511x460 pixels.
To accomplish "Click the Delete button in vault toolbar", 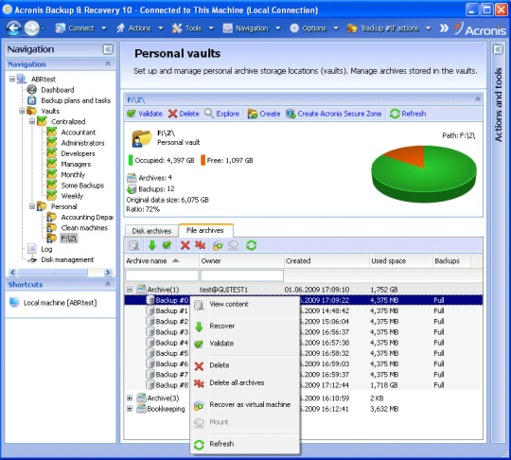I will point(184,114).
